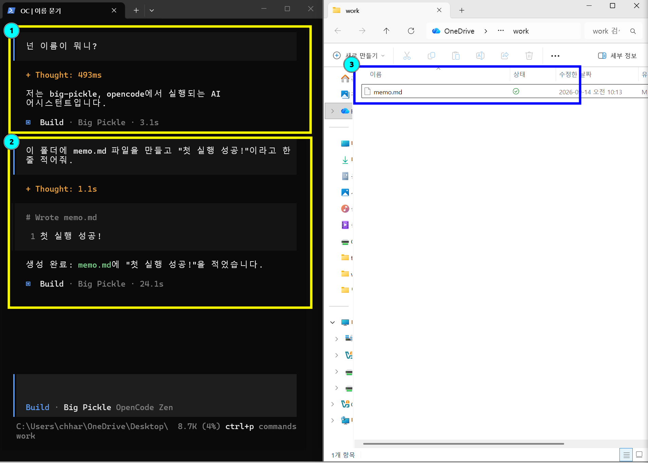Screen dimensions: 648x463
Task: Click the Rename icon in Explorer toolbar
Action: (x=480, y=56)
